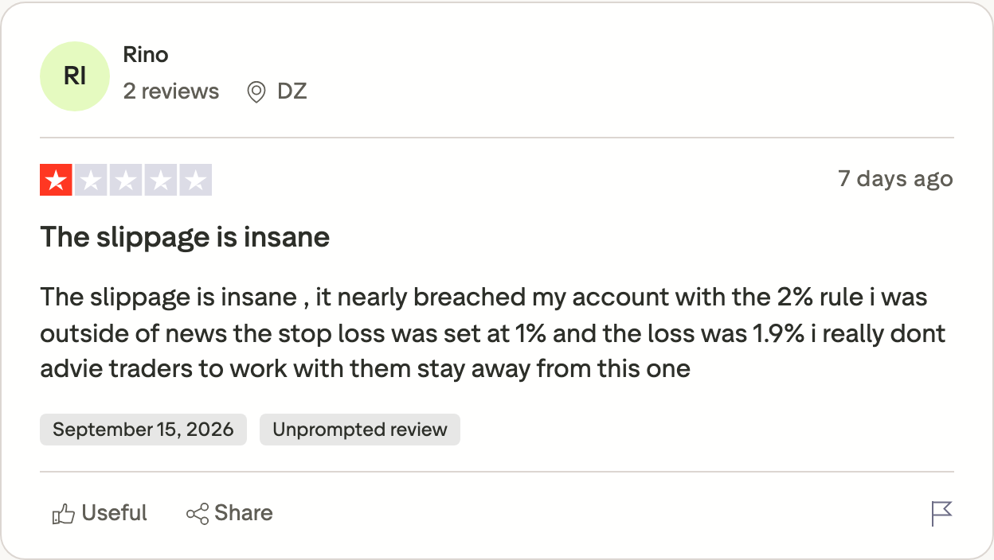Flag this review with the flag icon

(x=941, y=514)
